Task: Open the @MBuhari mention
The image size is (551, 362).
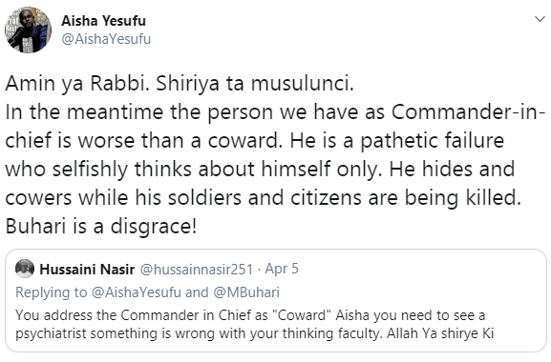Action: 246,292
